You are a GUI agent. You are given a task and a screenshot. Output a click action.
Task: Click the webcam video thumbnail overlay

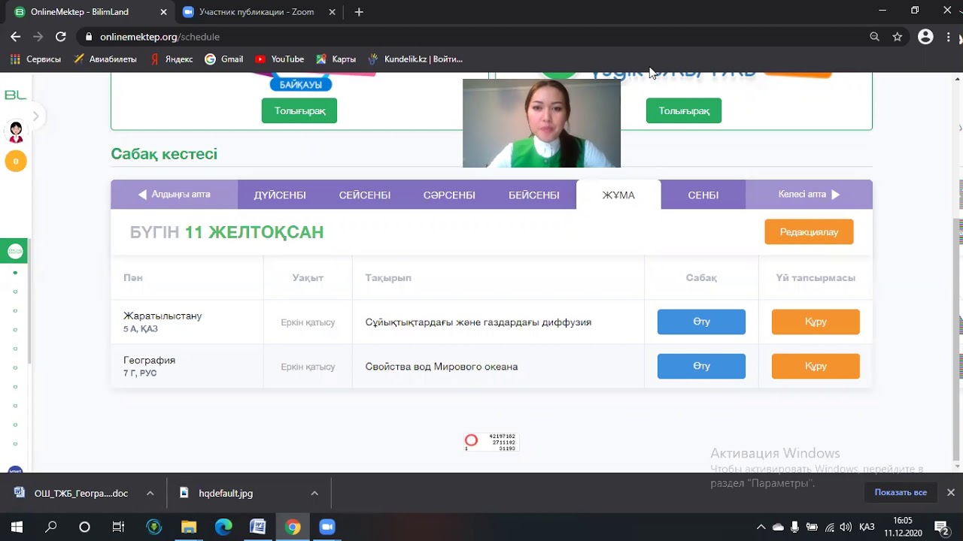coord(542,122)
